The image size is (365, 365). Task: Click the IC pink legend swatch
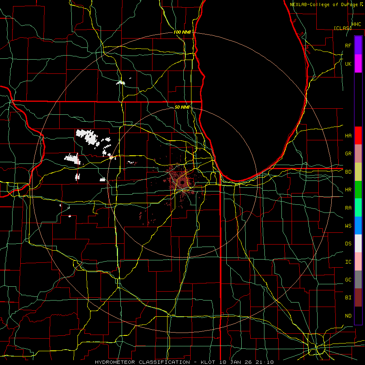point(358,262)
